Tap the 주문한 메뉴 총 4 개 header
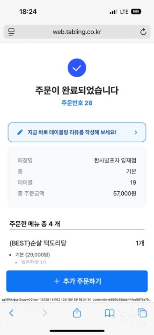Viewport: 154px width, 335px height. (35, 224)
